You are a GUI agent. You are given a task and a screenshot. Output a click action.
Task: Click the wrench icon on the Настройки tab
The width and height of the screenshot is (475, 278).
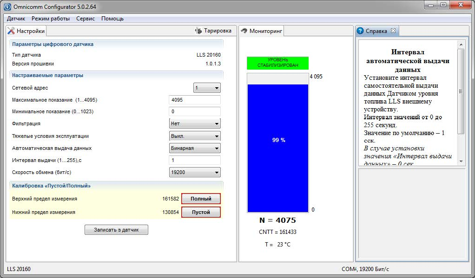(11, 31)
